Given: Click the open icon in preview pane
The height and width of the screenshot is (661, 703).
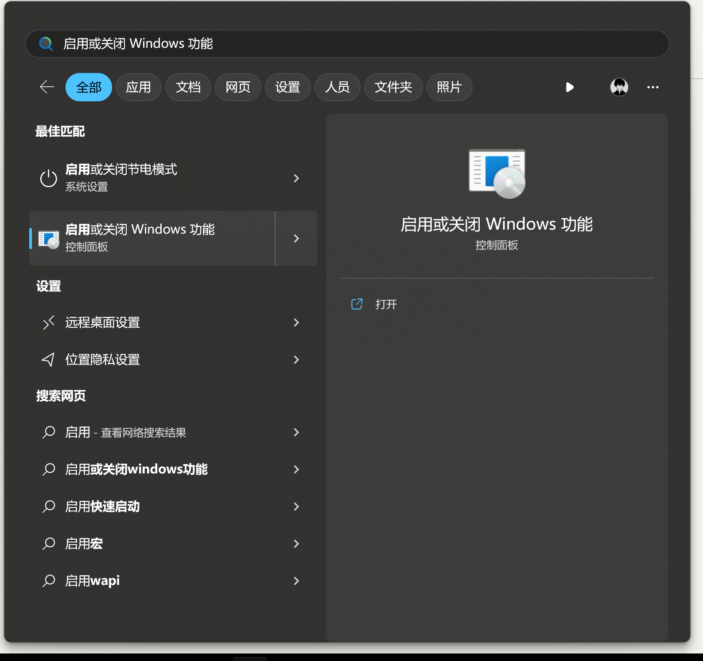Looking at the screenshot, I should (x=357, y=304).
